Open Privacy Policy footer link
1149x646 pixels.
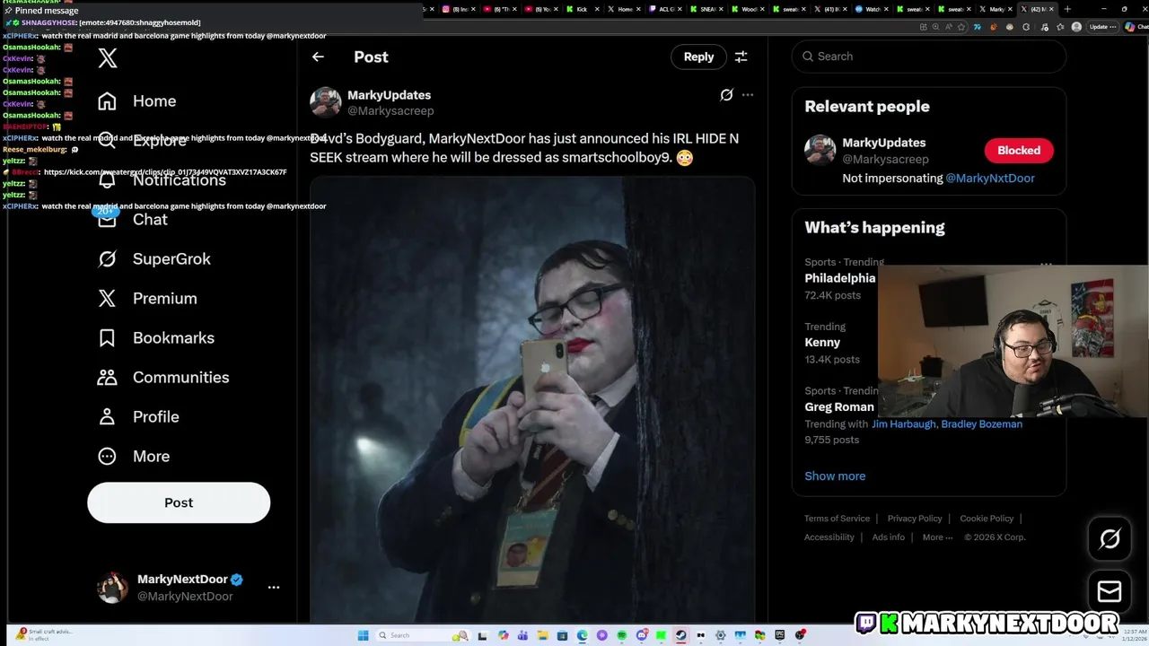pos(915,519)
